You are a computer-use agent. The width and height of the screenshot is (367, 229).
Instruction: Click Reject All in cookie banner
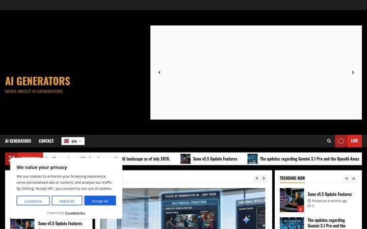pyautogui.click(x=67, y=201)
